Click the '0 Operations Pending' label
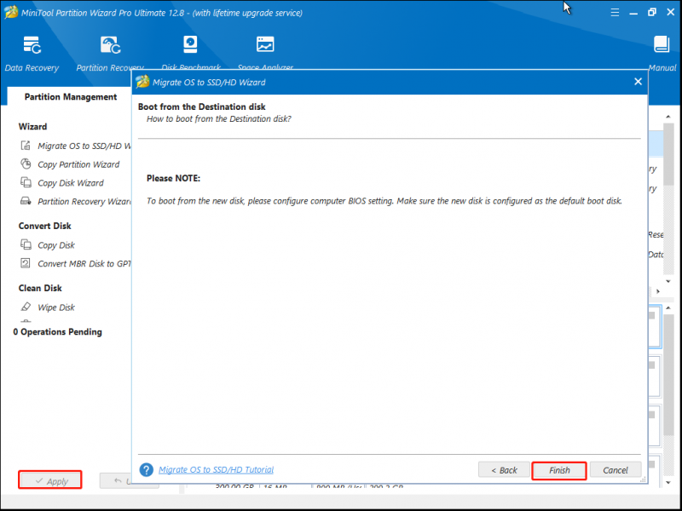The image size is (682, 511). coord(57,331)
